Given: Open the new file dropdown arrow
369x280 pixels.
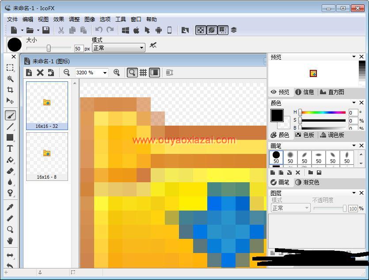Looking at the screenshot, I should coord(22,30).
